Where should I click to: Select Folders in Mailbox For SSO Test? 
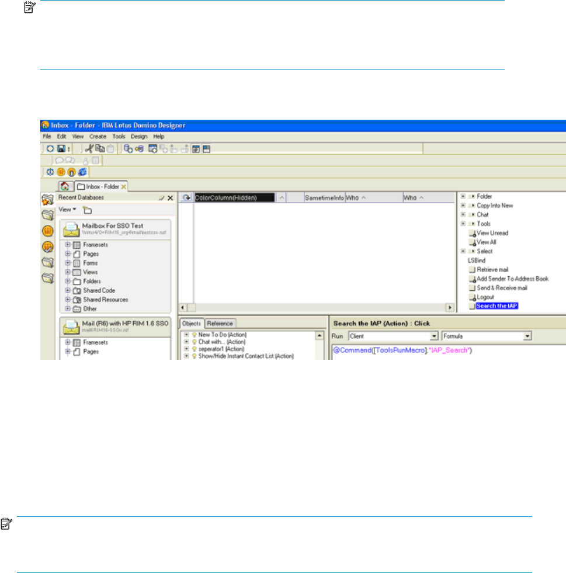tap(92, 281)
